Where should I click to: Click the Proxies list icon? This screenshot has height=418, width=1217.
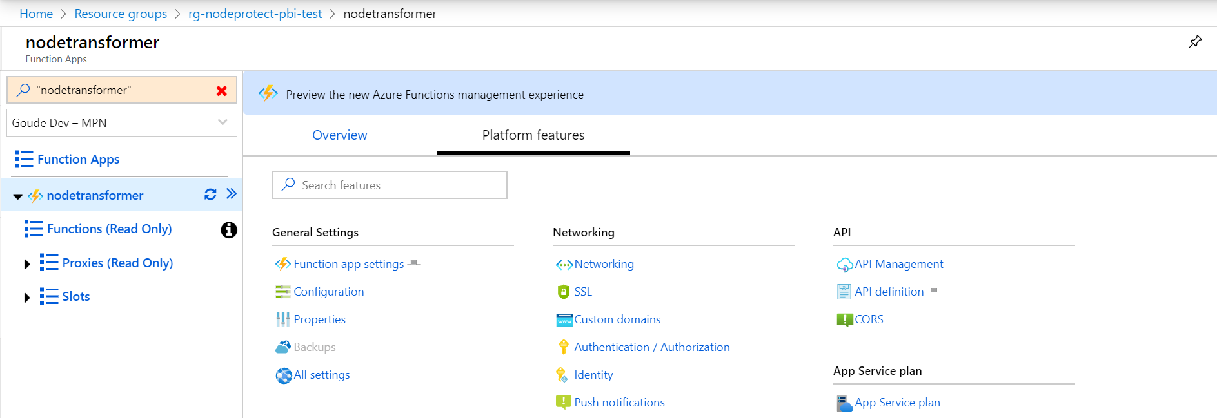point(49,263)
